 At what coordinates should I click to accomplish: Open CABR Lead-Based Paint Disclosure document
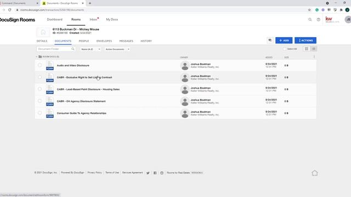(x=88, y=89)
